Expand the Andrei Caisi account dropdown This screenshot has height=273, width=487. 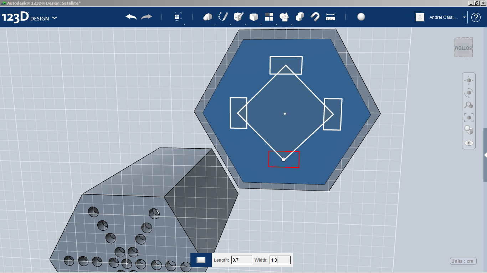tap(464, 17)
